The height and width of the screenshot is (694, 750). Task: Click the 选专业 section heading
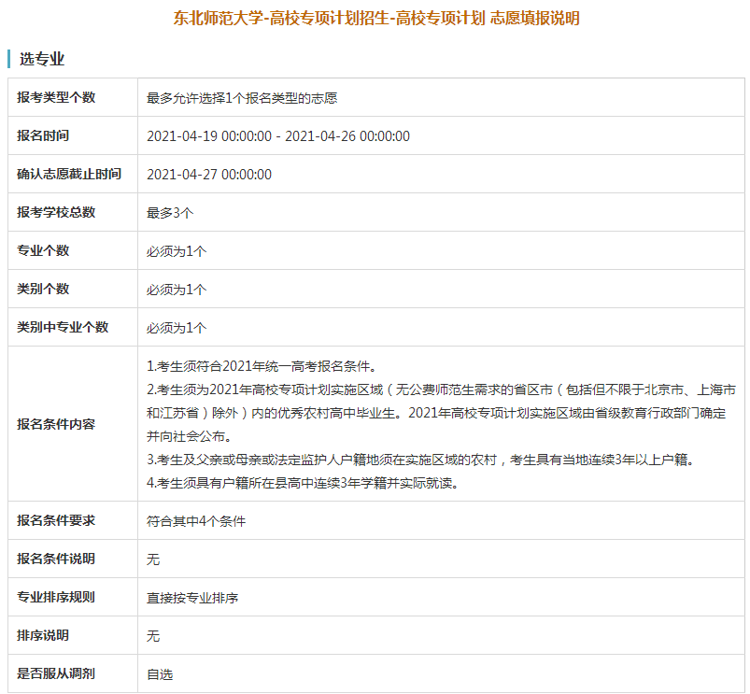click(42, 59)
